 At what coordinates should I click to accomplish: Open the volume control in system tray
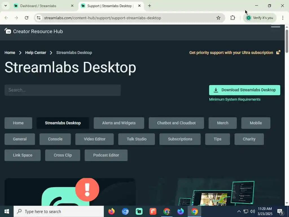[x=253, y=211]
